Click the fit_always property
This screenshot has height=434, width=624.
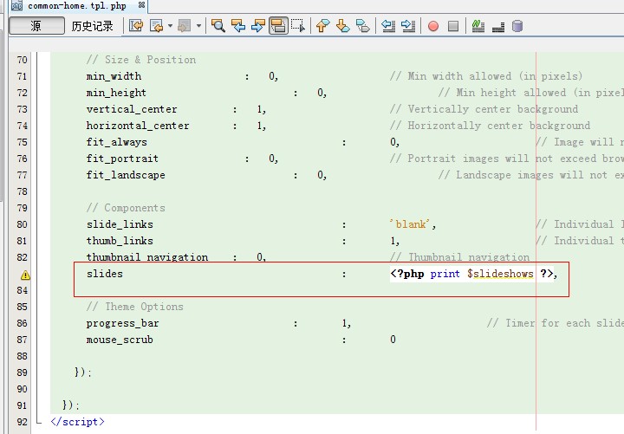click(x=117, y=142)
